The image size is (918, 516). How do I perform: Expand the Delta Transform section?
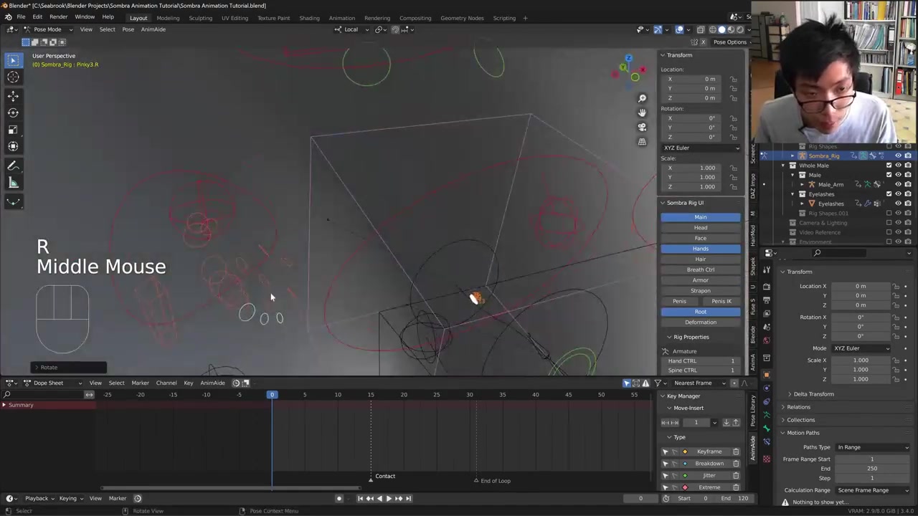coord(813,394)
